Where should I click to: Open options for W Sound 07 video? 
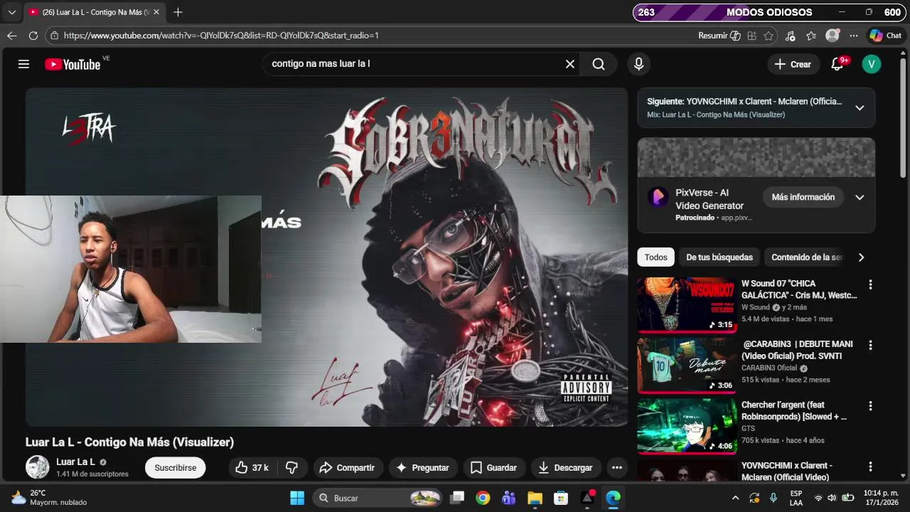(x=870, y=284)
